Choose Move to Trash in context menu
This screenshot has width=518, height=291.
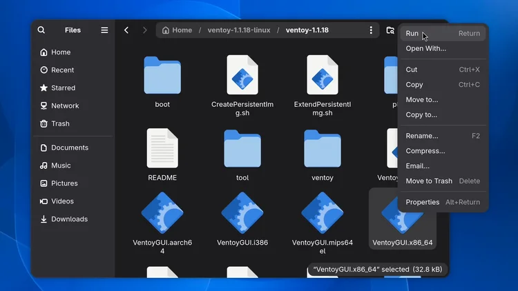[443, 181]
